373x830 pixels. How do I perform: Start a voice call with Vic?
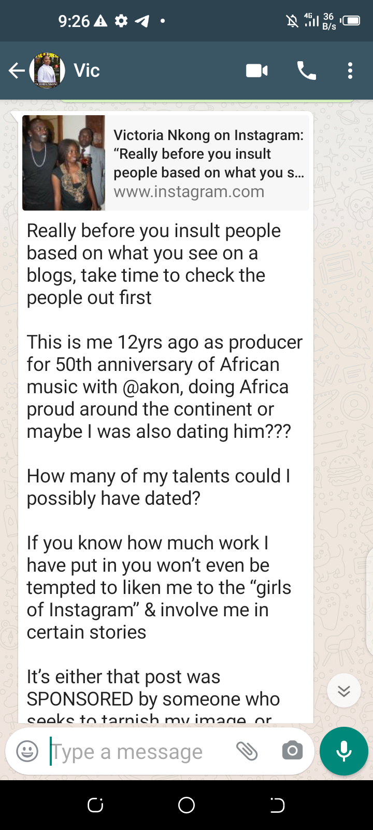[x=306, y=71]
